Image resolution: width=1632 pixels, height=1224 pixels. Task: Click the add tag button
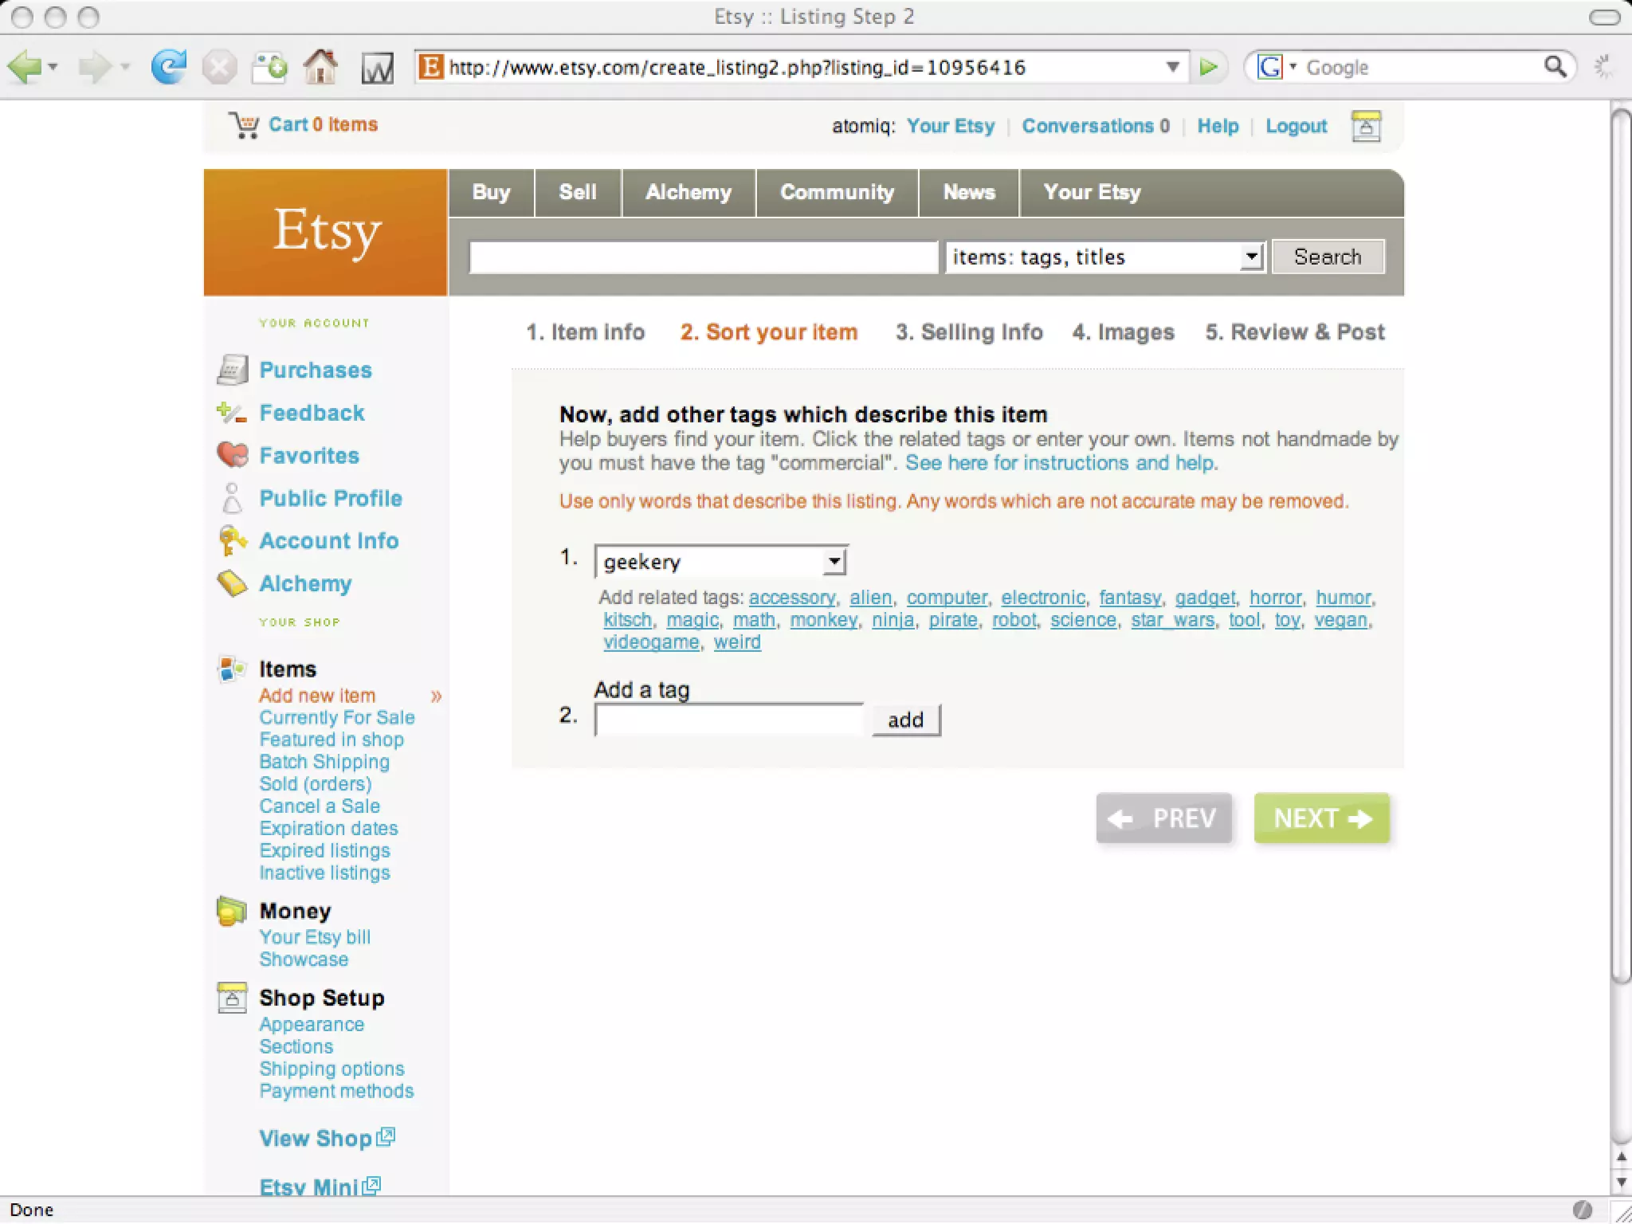tap(905, 720)
